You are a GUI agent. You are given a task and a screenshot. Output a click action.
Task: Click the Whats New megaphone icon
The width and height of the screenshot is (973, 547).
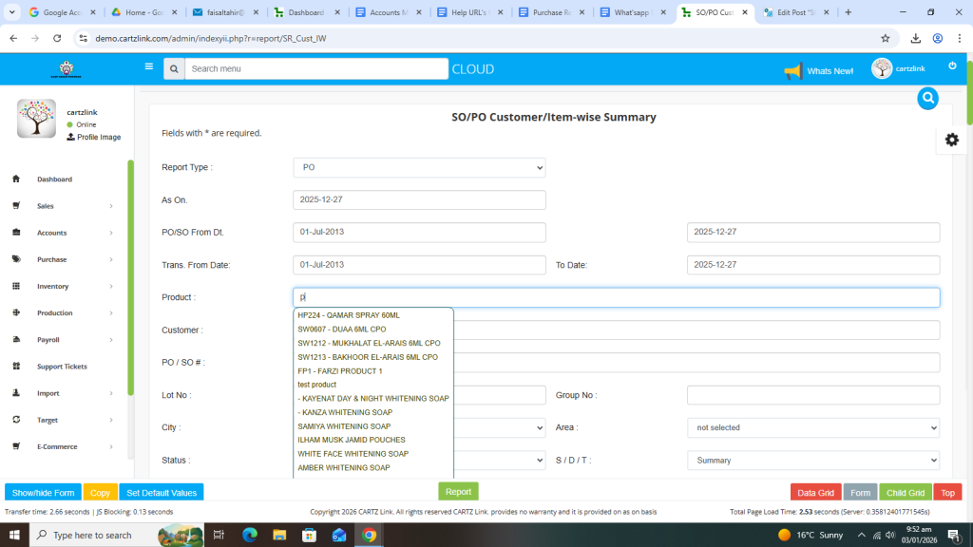click(x=793, y=71)
